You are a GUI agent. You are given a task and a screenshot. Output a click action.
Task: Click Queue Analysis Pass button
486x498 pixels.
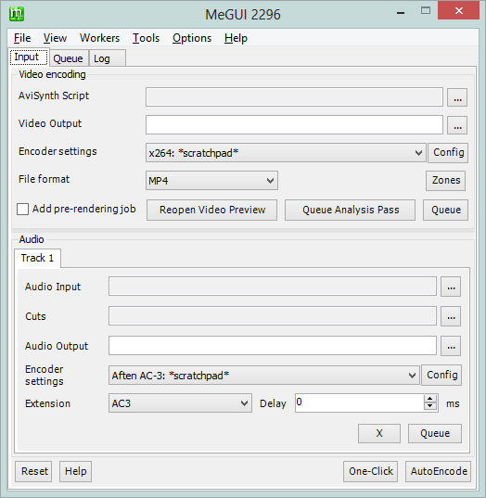[x=350, y=210]
